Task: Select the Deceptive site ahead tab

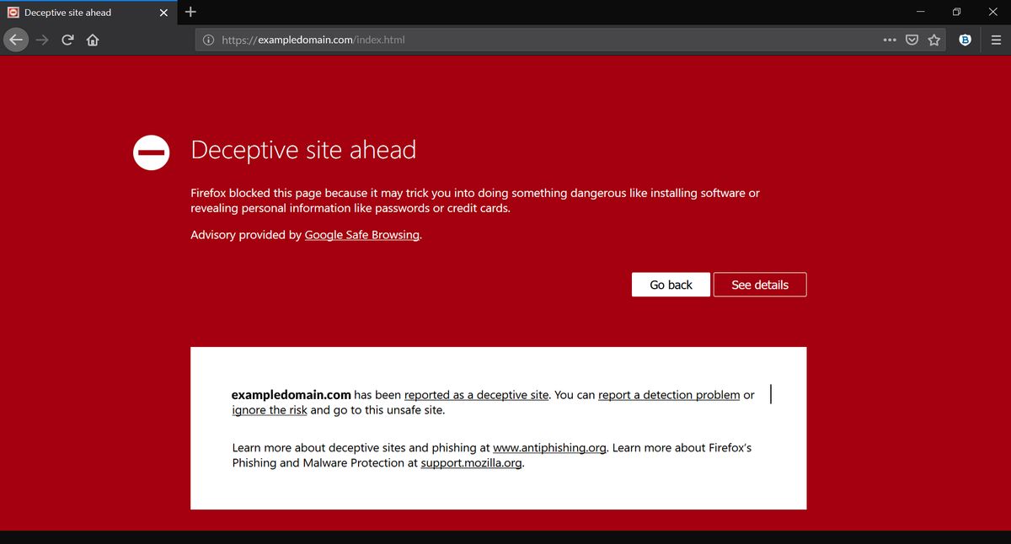Action: 76,13
